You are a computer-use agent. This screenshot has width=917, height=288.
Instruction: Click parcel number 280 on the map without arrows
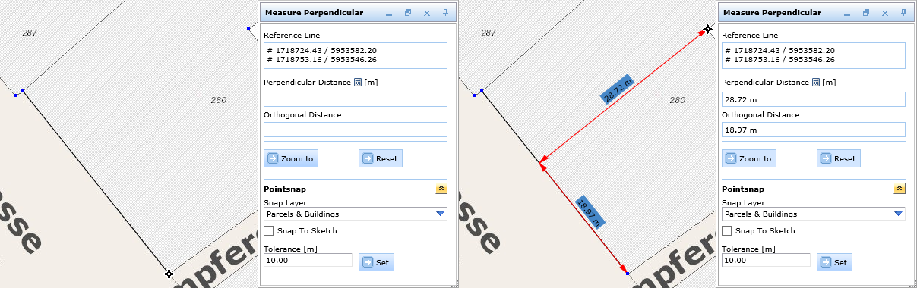[219, 100]
